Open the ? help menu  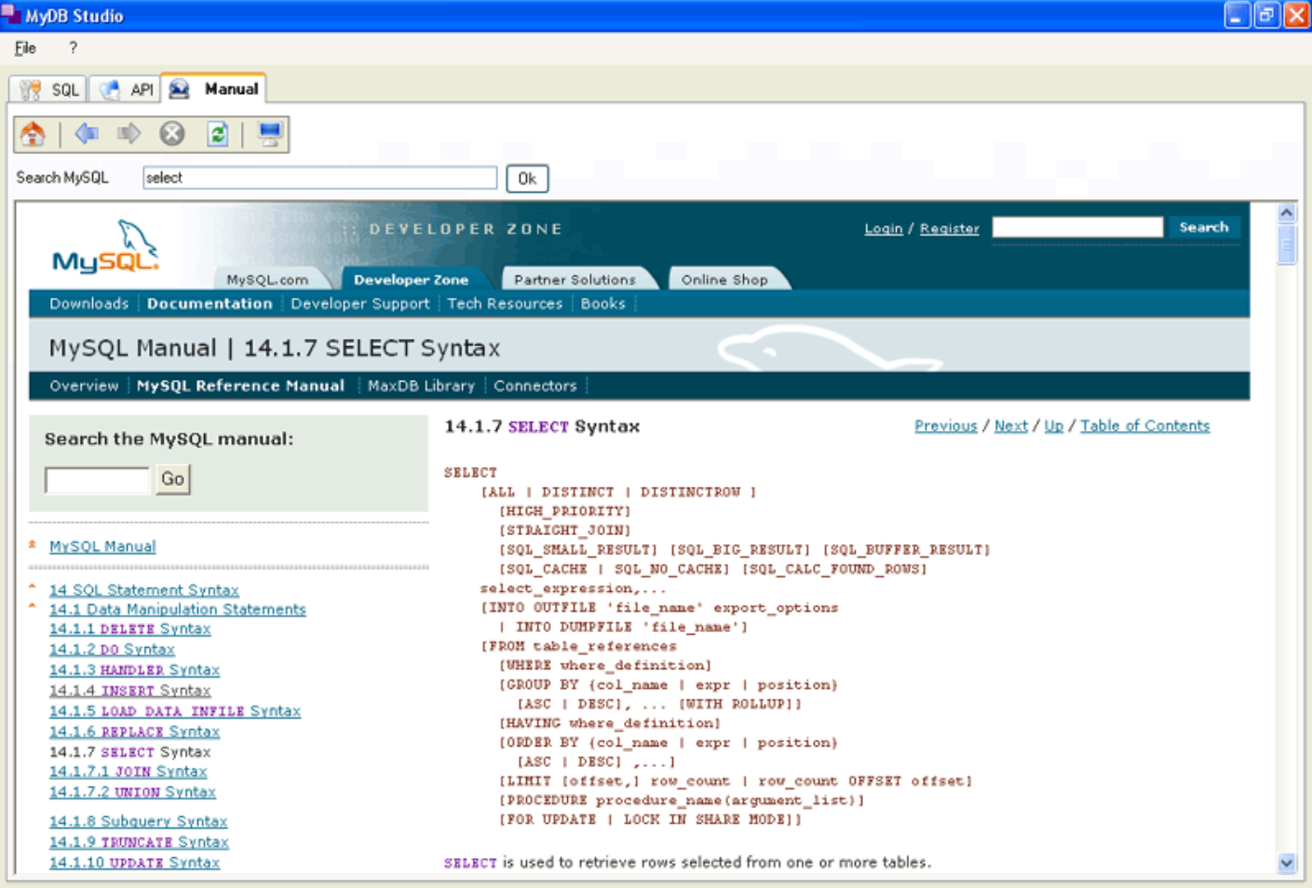pos(73,48)
